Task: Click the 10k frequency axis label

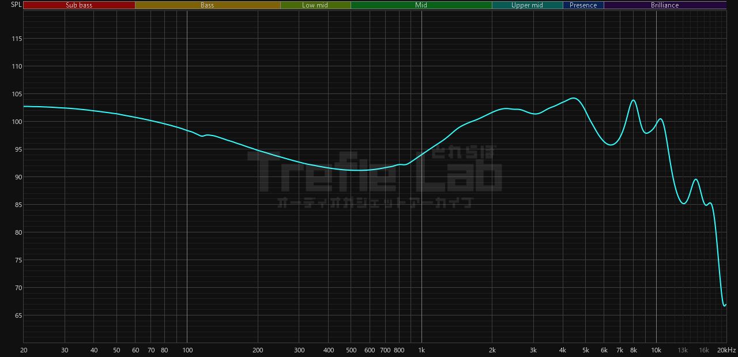Action: click(656, 350)
